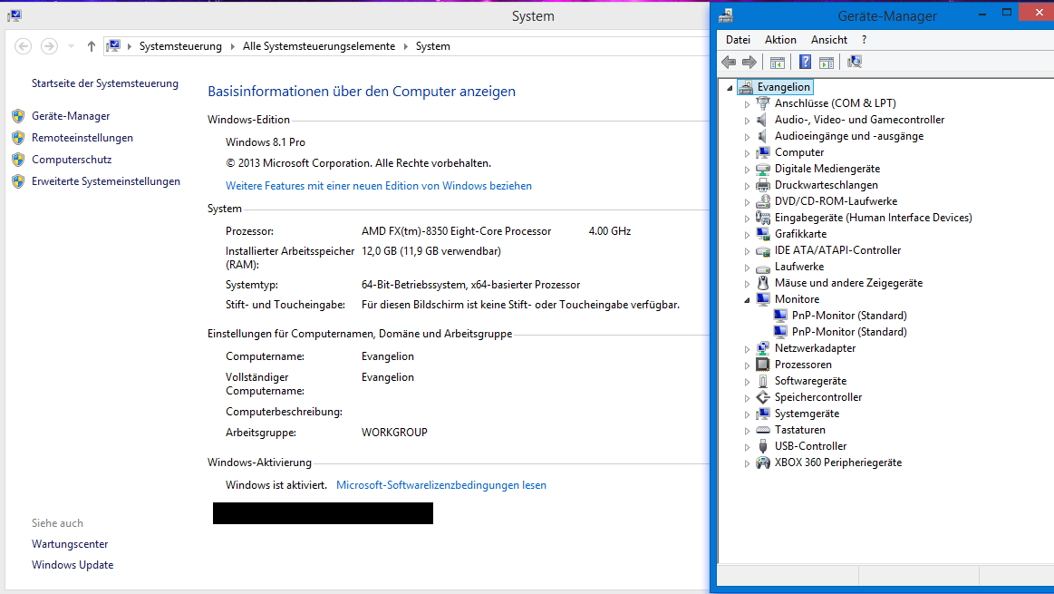Image resolution: width=1054 pixels, height=594 pixels.
Task: Click the action pane toolbar icon next to help
Action: pos(827,62)
